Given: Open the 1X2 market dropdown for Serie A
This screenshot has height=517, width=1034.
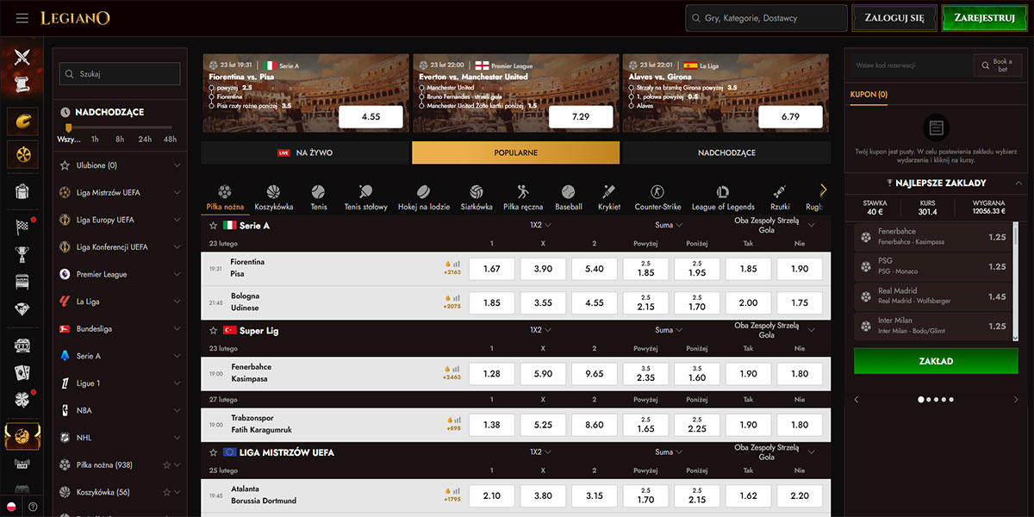Looking at the screenshot, I should pos(540,226).
